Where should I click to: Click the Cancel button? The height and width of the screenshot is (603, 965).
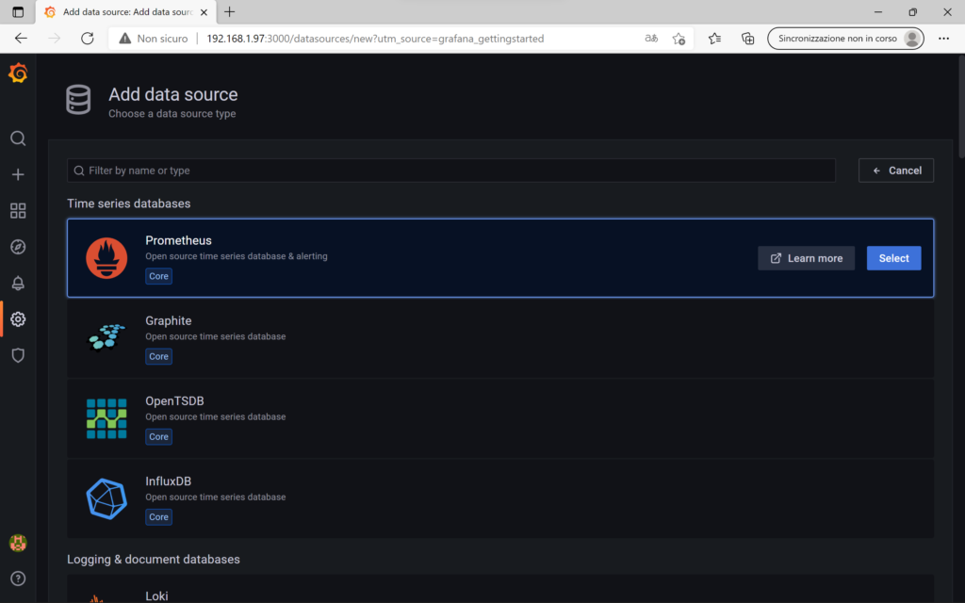pyautogui.click(x=895, y=170)
